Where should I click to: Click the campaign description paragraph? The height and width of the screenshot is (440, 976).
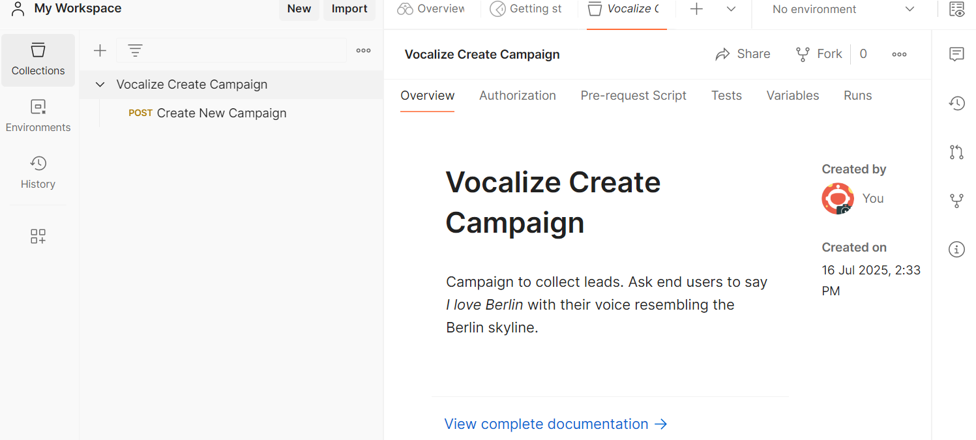[607, 305]
